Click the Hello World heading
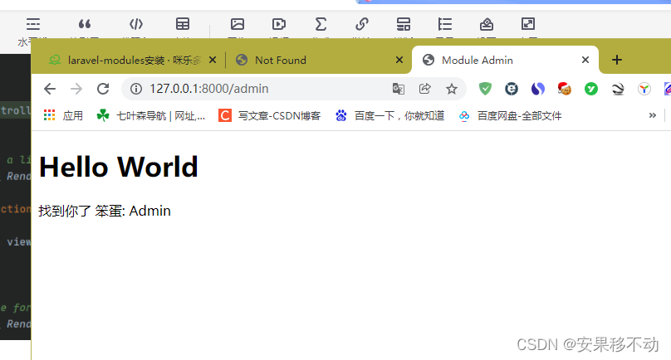The width and height of the screenshot is (671, 360). pyautogui.click(x=119, y=167)
